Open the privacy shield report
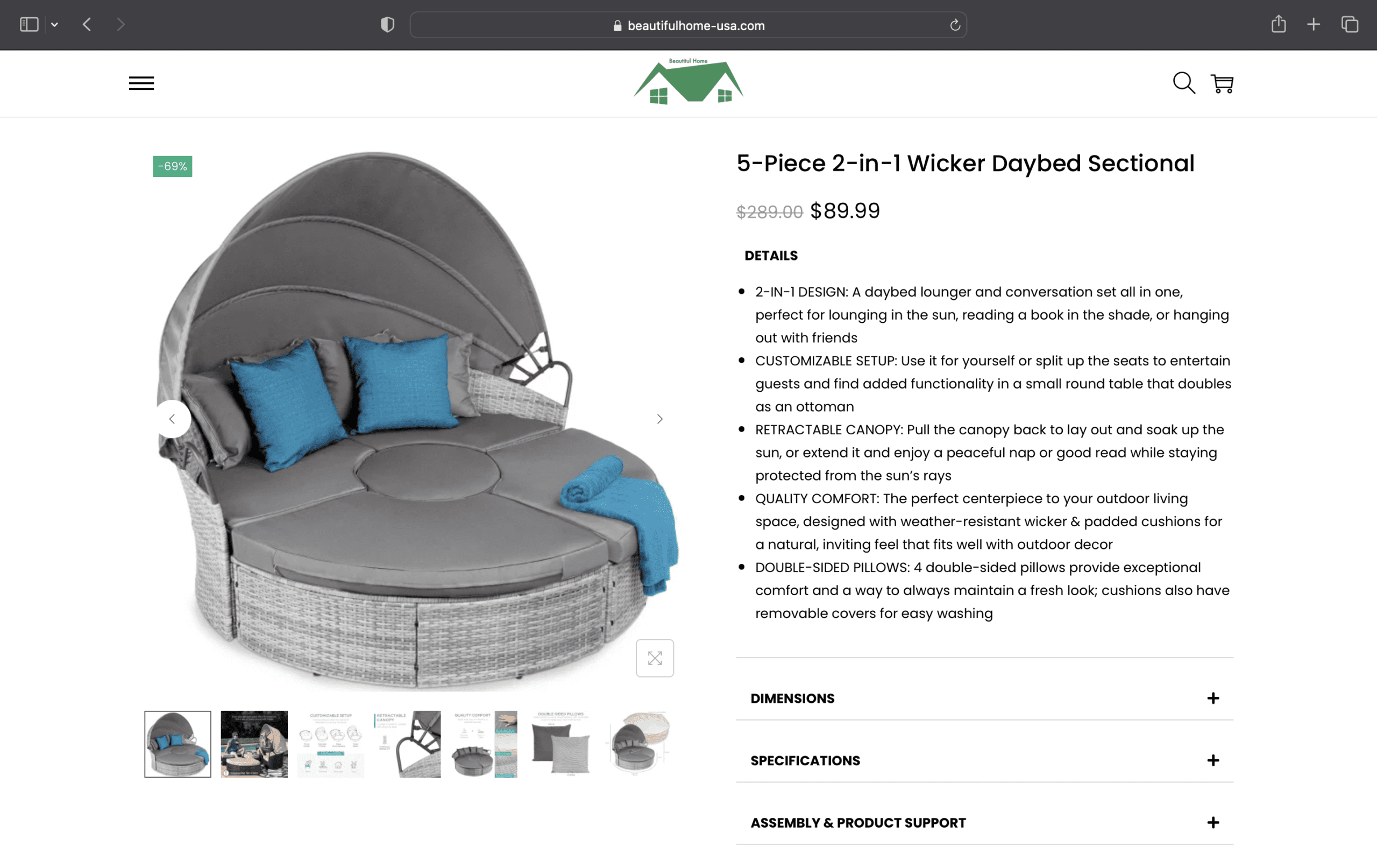This screenshot has height=861, width=1377. pyautogui.click(x=387, y=25)
